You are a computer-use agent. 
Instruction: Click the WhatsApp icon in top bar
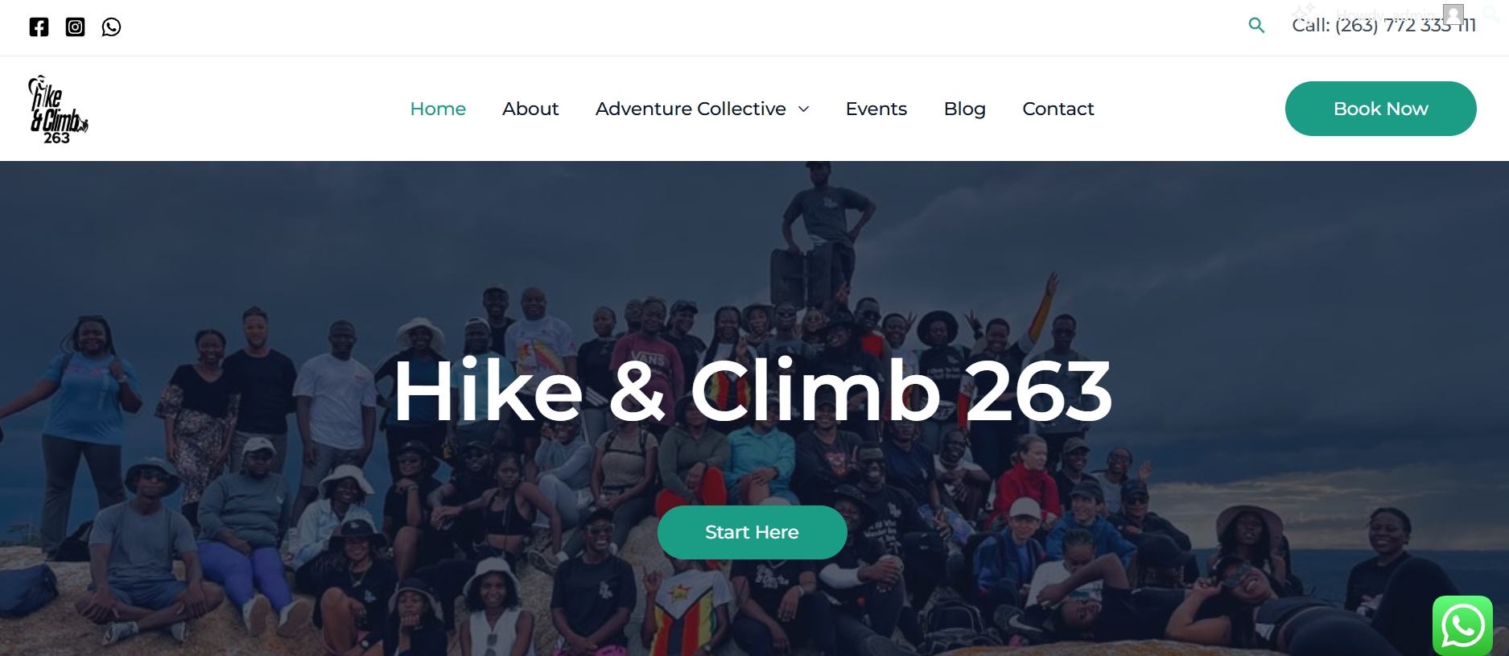pos(111,27)
